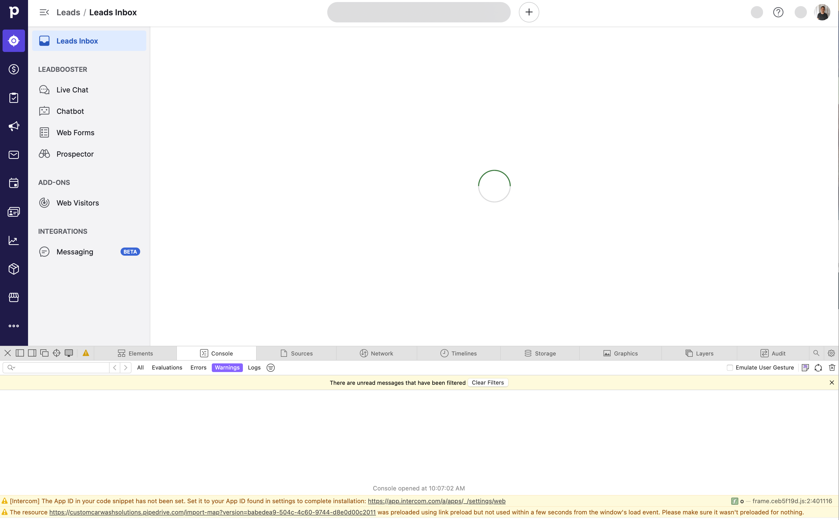This screenshot has height=520, width=839.
Task: Collapse the sidebar using the menu toggle icon
Action: coord(44,12)
